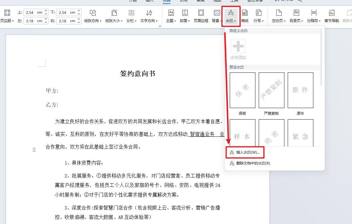Decrease the bottom margin 下 value
The width and height of the screenshot is (352, 224).
[79, 14]
